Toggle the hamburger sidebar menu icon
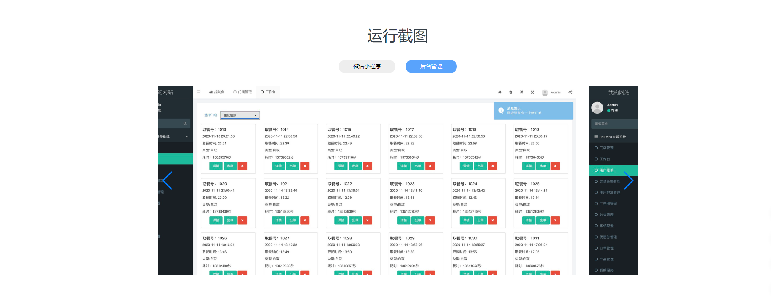 pos(199,92)
